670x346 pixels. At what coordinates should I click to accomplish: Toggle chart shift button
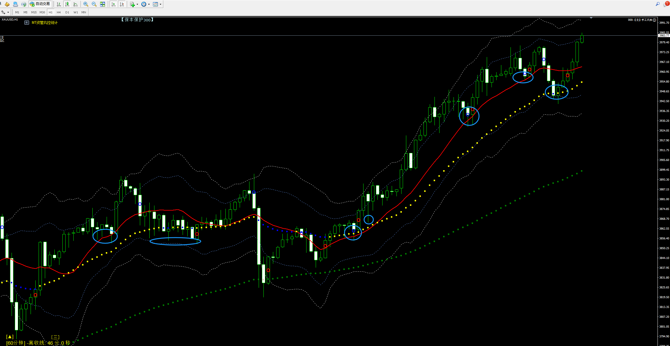coord(122,4)
